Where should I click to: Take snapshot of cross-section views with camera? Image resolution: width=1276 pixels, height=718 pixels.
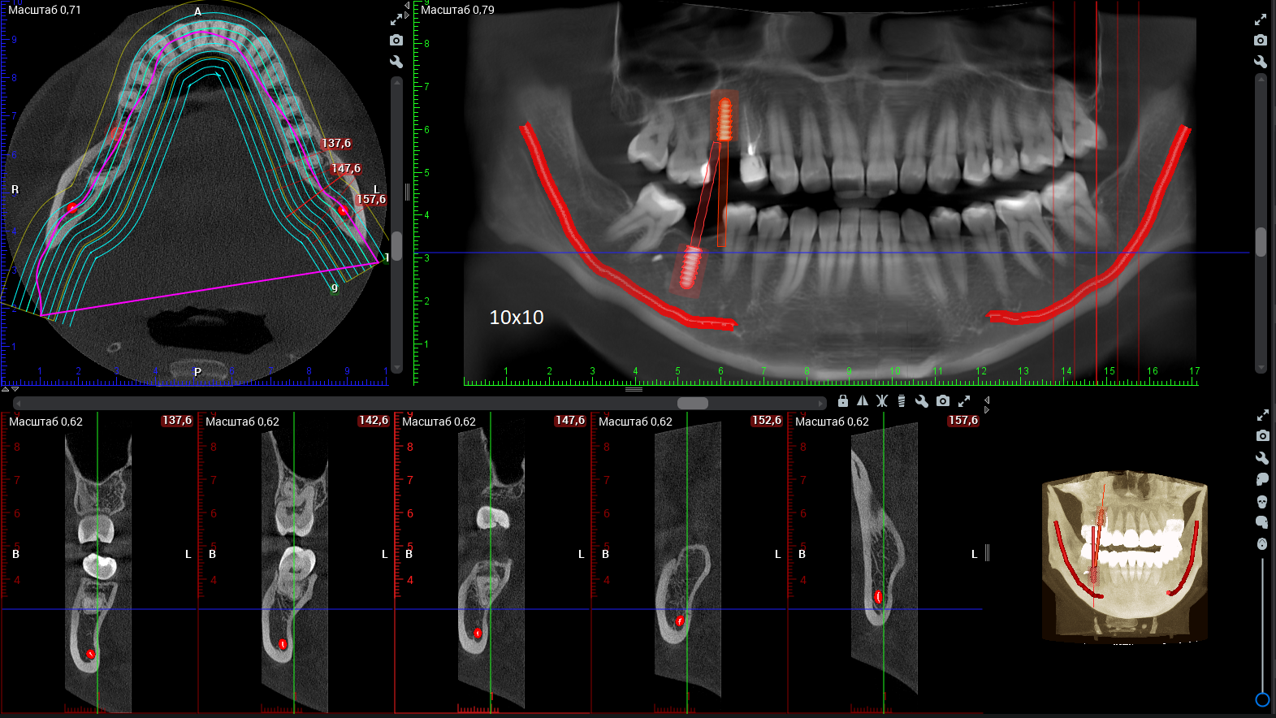943,401
